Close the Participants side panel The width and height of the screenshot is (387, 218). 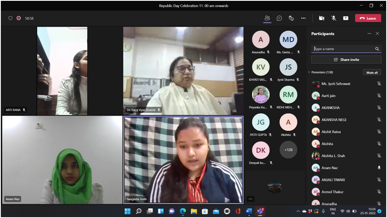click(x=377, y=34)
